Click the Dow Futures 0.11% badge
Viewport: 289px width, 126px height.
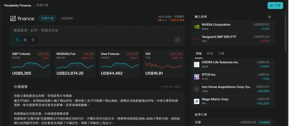pyautogui.click(x=132, y=54)
